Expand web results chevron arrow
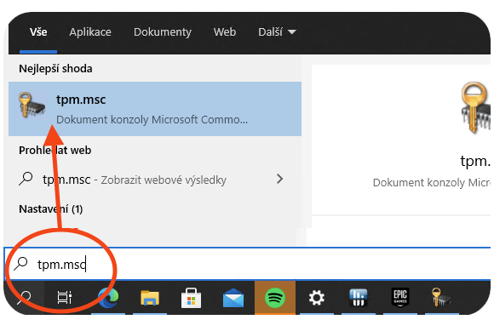Screen dimensions: 494x331 pyautogui.click(x=279, y=179)
